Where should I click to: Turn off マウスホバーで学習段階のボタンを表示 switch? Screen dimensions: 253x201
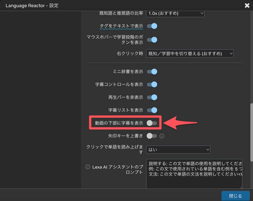[x=152, y=40]
